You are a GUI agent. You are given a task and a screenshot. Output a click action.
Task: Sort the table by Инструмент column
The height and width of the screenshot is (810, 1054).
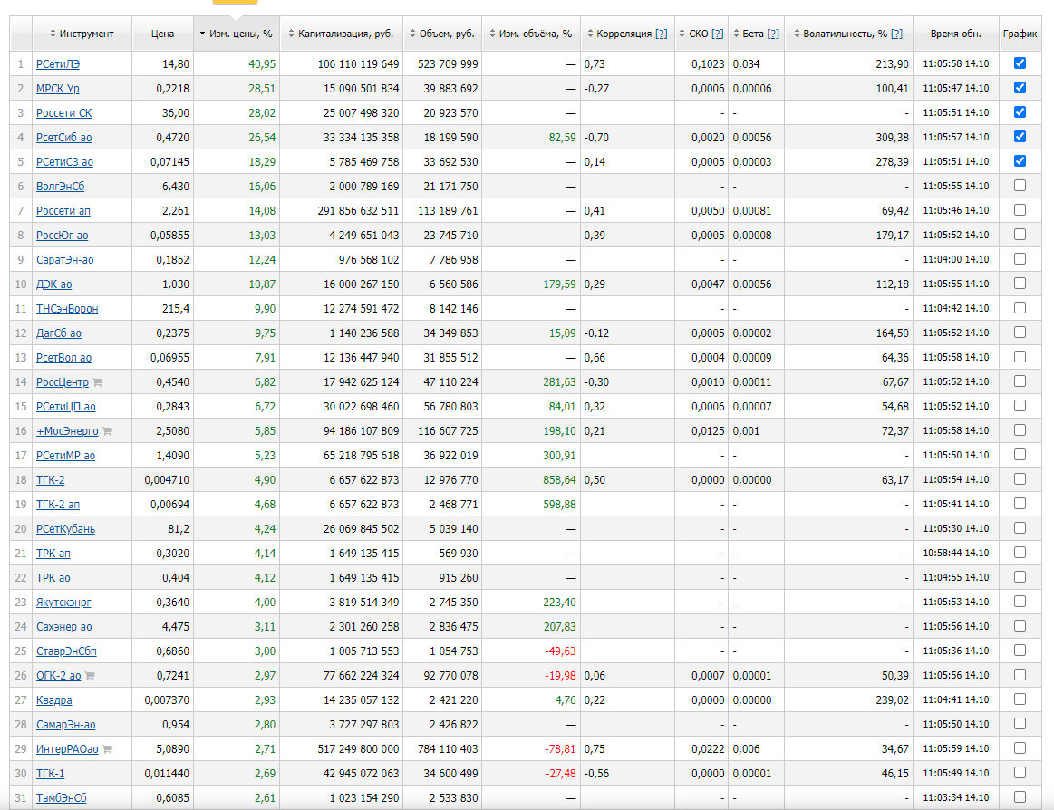tap(82, 34)
